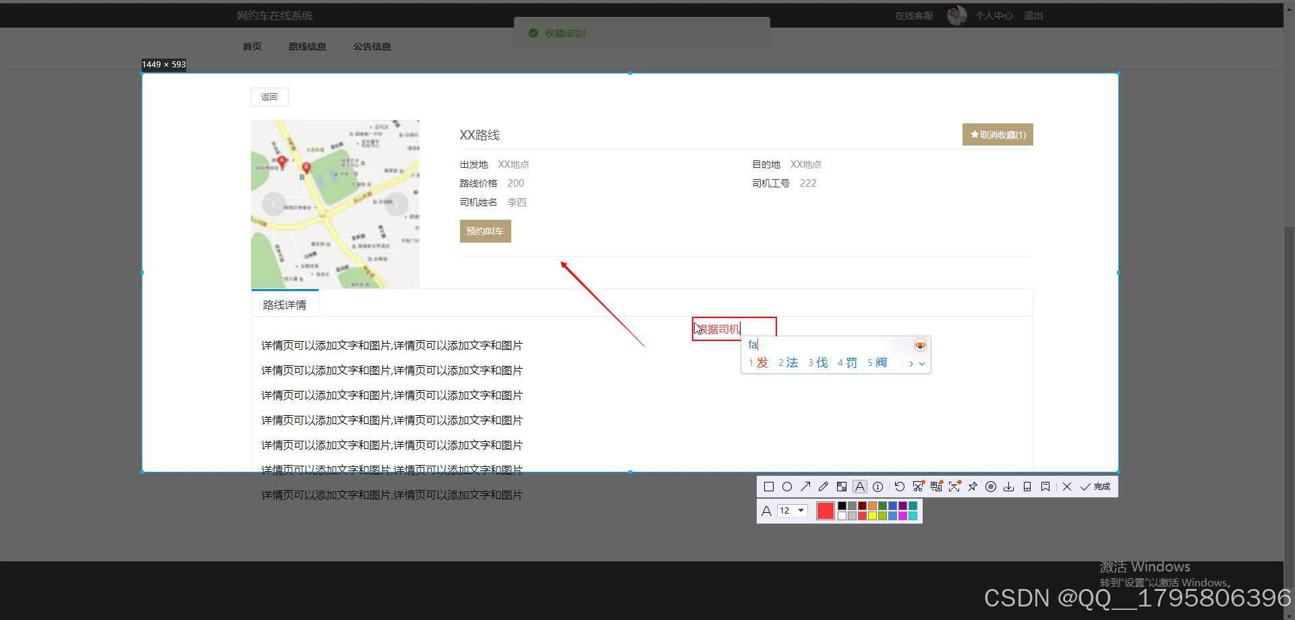Select the mosaic blur tool
The height and width of the screenshot is (620, 1295).
tap(842, 487)
